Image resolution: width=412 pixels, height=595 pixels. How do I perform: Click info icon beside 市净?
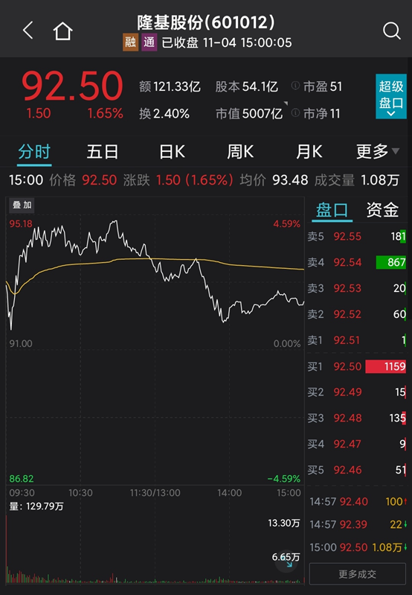tap(296, 113)
